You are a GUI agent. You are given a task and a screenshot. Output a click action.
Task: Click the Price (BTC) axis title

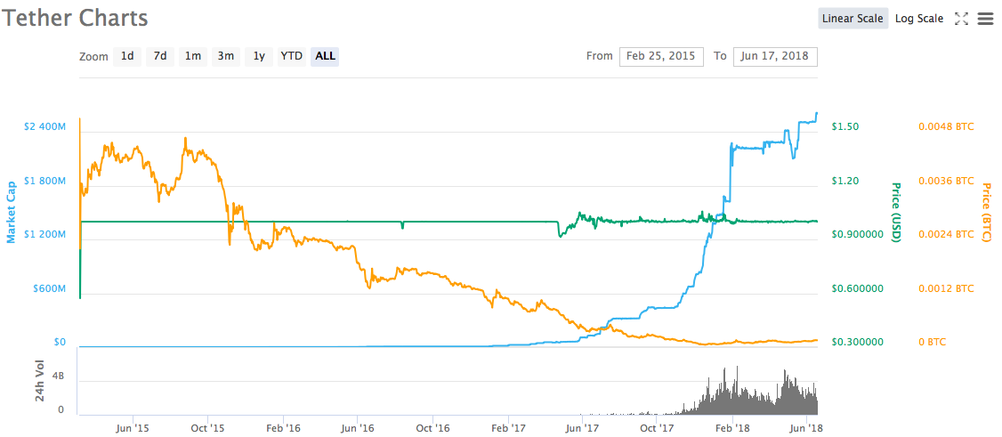tap(986, 212)
